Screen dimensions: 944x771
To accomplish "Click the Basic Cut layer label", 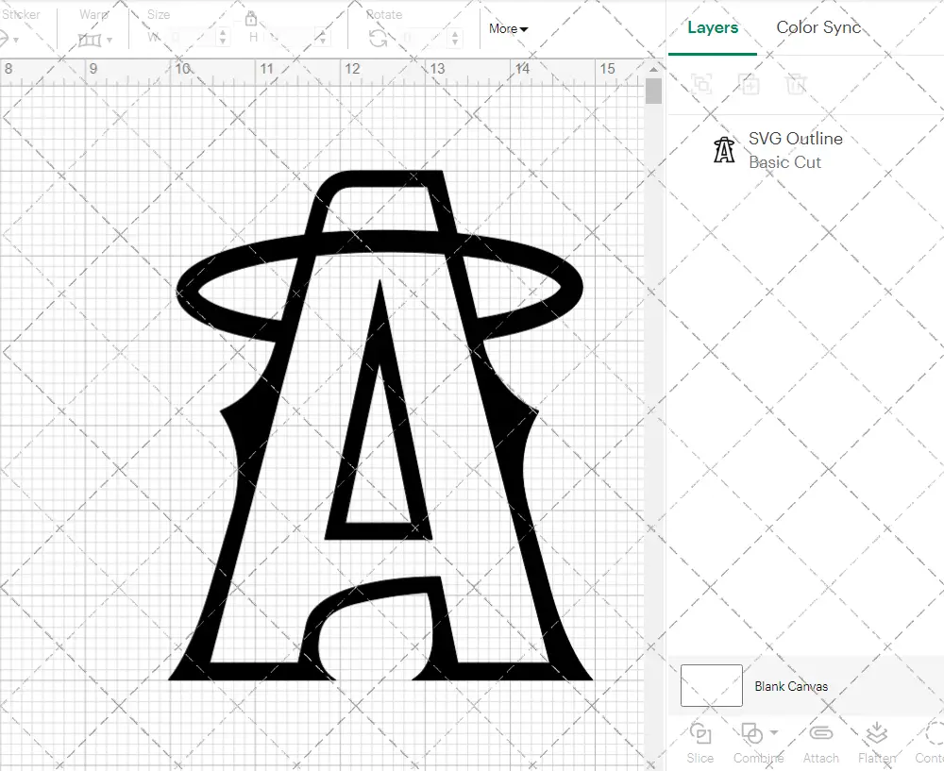I will click(785, 161).
